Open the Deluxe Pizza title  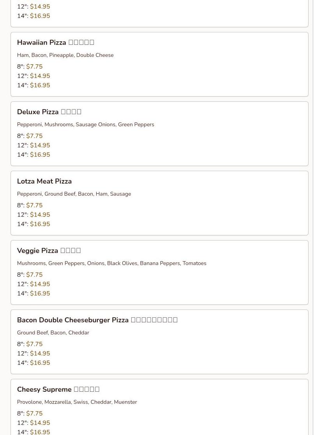coord(38,112)
